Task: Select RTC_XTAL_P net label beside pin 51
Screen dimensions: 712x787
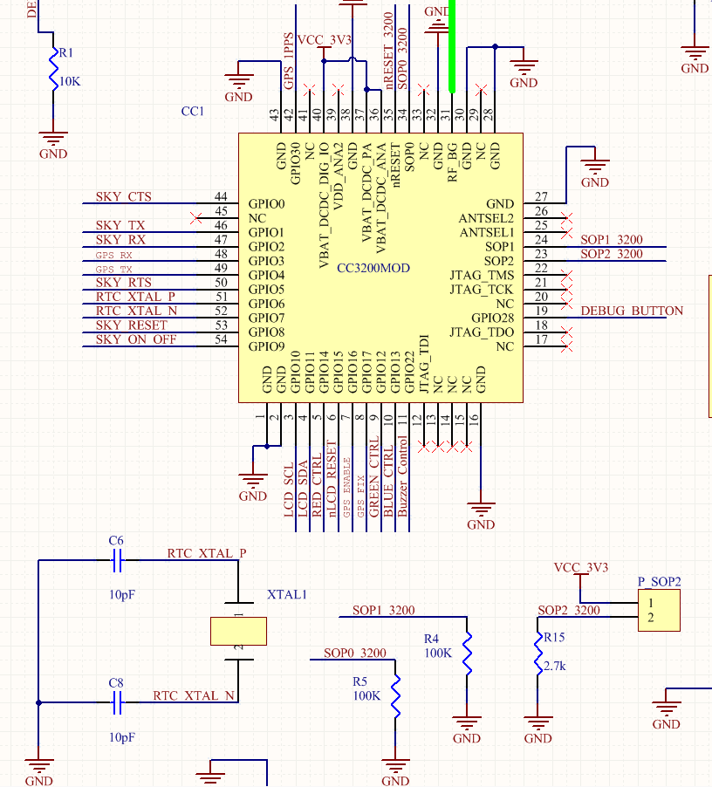Action: (x=135, y=296)
